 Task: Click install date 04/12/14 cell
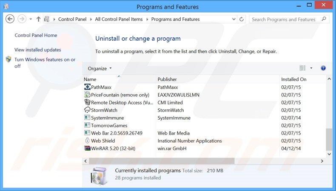pos(291,149)
